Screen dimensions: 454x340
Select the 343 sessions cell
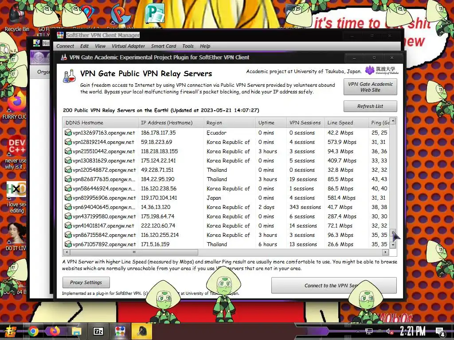click(x=305, y=207)
